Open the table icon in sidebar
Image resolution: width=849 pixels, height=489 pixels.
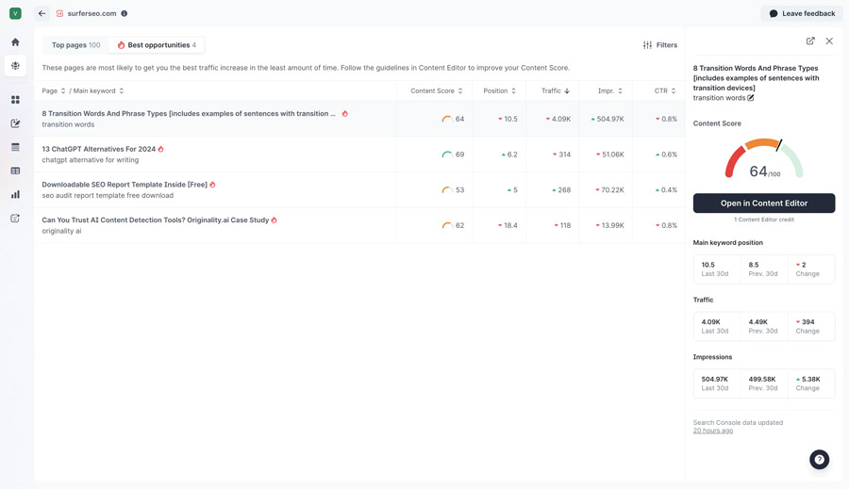tap(15, 171)
